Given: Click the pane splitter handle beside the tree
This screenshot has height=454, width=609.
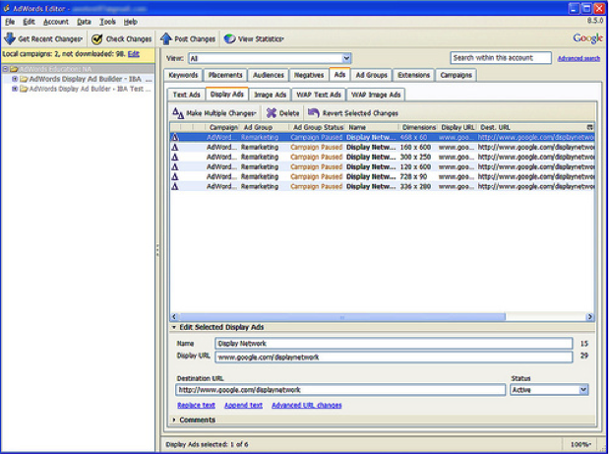Looking at the screenshot, I should [x=157, y=250].
